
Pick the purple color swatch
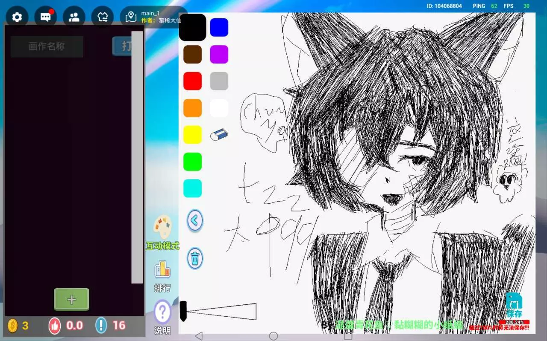click(219, 54)
